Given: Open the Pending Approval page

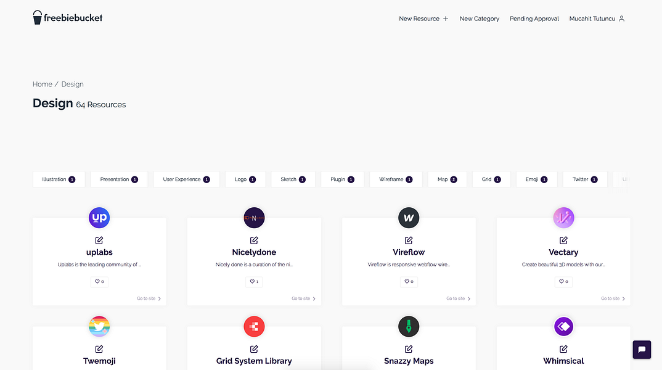Looking at the screenshot, I should (x=534, y=18).
